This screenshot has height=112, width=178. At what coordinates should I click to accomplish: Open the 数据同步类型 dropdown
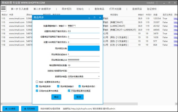point(84,76)
